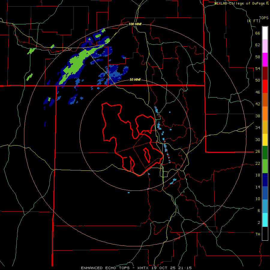270x270 pixels.
Task: Click the dark orange legend swatch
Action: [x=265, y=100]
